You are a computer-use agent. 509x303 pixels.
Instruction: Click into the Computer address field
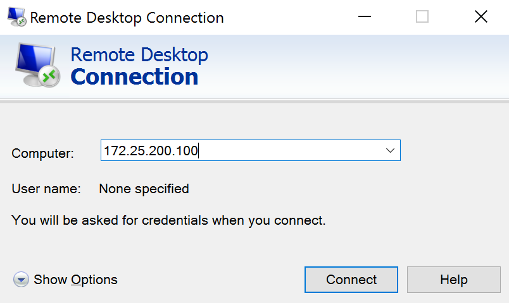[250, 150]
